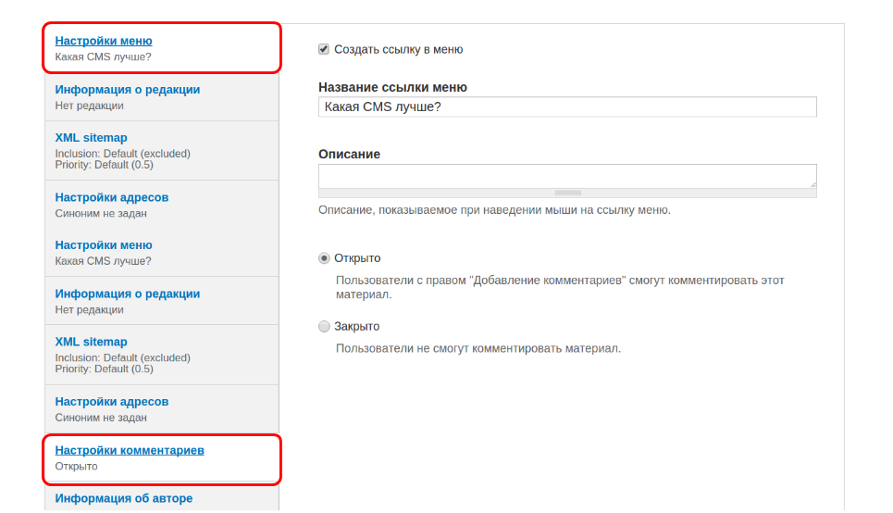
Task: Open Настройки адресов tab just above second Настройки меню
Action: [x=111, y=197]
